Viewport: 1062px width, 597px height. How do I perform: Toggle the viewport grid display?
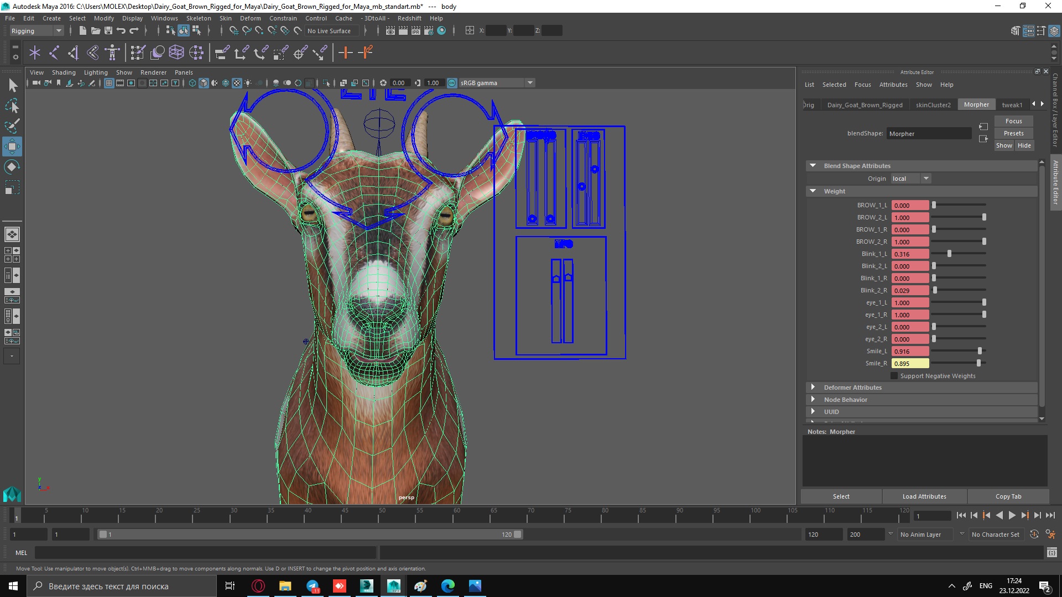pyautogui.click(x=109, y=83)
